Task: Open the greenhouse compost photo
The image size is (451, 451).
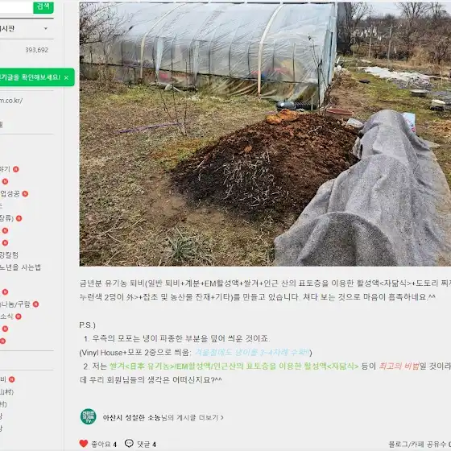Action: (x=265, y=134)
